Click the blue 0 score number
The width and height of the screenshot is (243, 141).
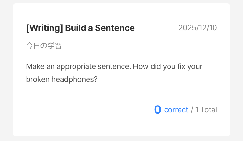tap(157, 110)
